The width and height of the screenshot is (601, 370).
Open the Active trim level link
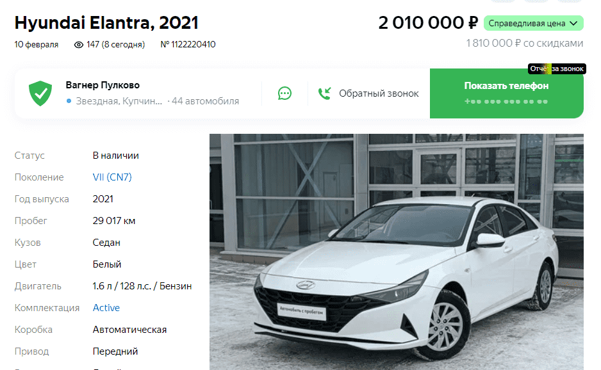point(106,307)
